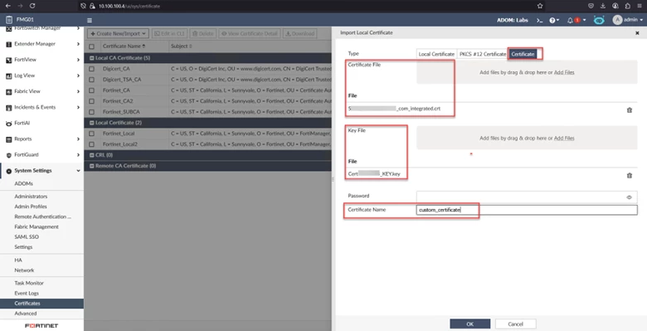This screenshot has height=331, width=647.
Task: Sort by Certificate Name column header
Action: (124, 46)
